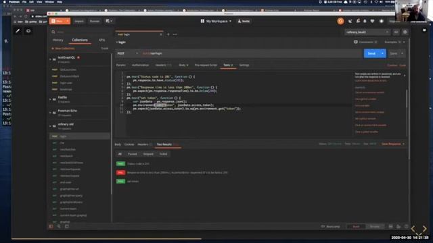Switch to the request Headers tab

(x=163, y=65)
